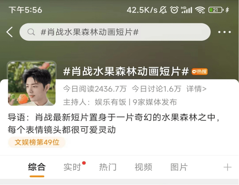Screen dimensions: 239x185
Task: Tap the Wi-Fi signal status icon
Action: (x=200, y=10)
